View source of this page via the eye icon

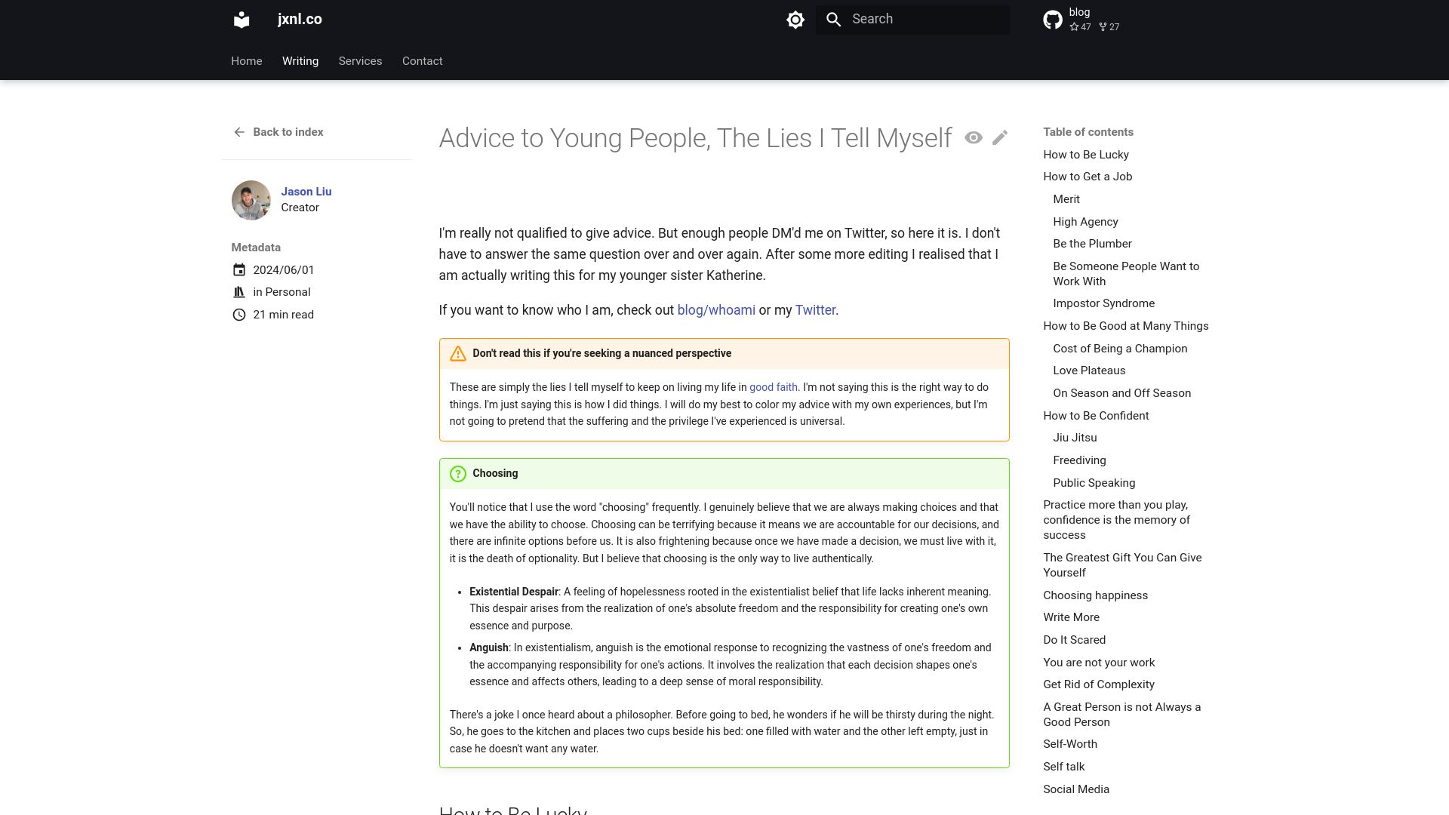click(x=974, y=137)
